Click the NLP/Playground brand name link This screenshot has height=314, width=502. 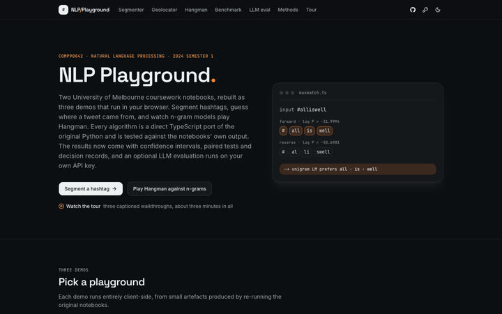(90, 10)
